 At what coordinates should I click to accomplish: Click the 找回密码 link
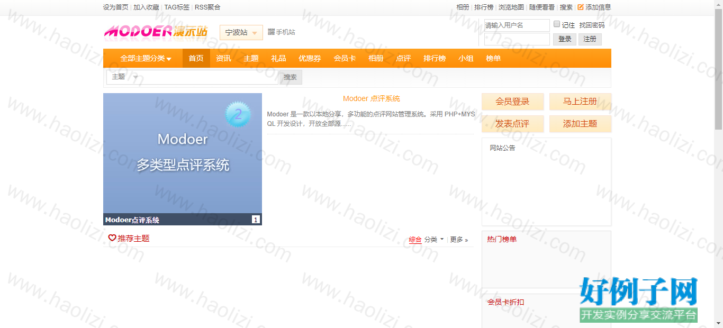(x=592, y=25)
